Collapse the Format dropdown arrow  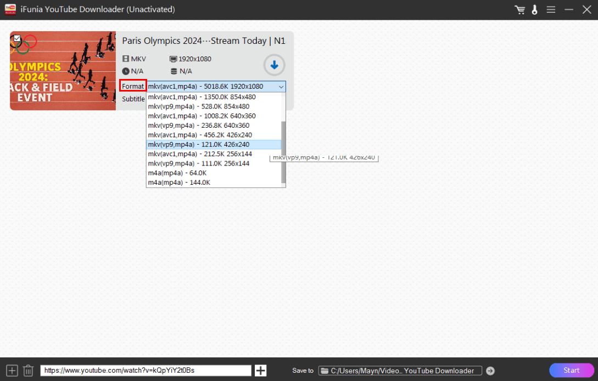pyautogui.click(x=281, y=87)
